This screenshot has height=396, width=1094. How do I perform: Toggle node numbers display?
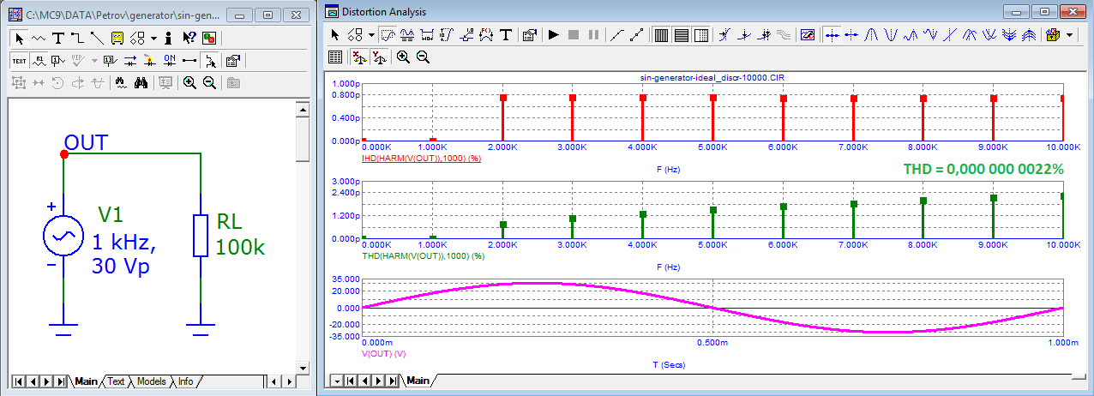pyautogui.click(x=58, y=60)
